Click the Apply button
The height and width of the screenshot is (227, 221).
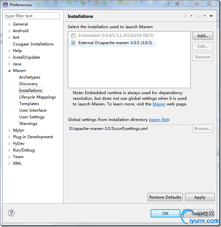click(x=200, y=197)
